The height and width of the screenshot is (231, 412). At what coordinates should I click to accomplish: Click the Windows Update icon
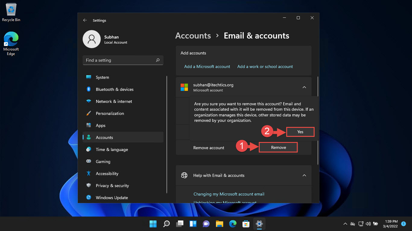tap(89, 198)
